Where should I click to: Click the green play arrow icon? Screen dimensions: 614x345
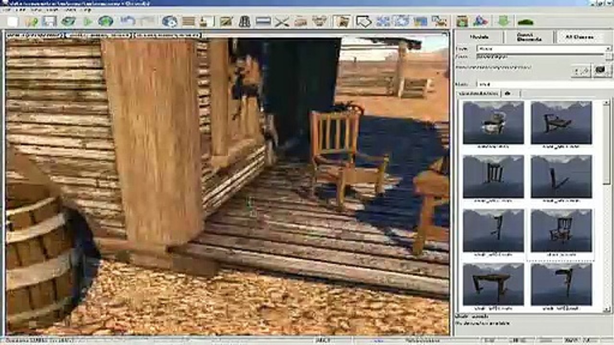(x=88, y=22)
